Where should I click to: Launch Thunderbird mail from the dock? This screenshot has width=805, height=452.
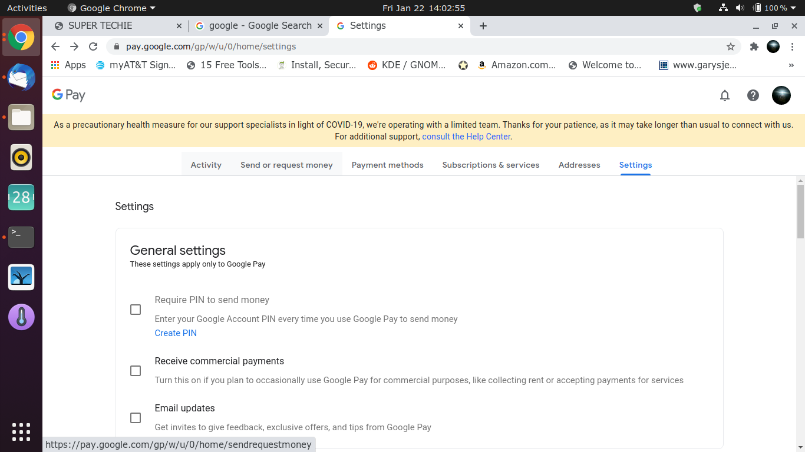(x=21, y=77)
